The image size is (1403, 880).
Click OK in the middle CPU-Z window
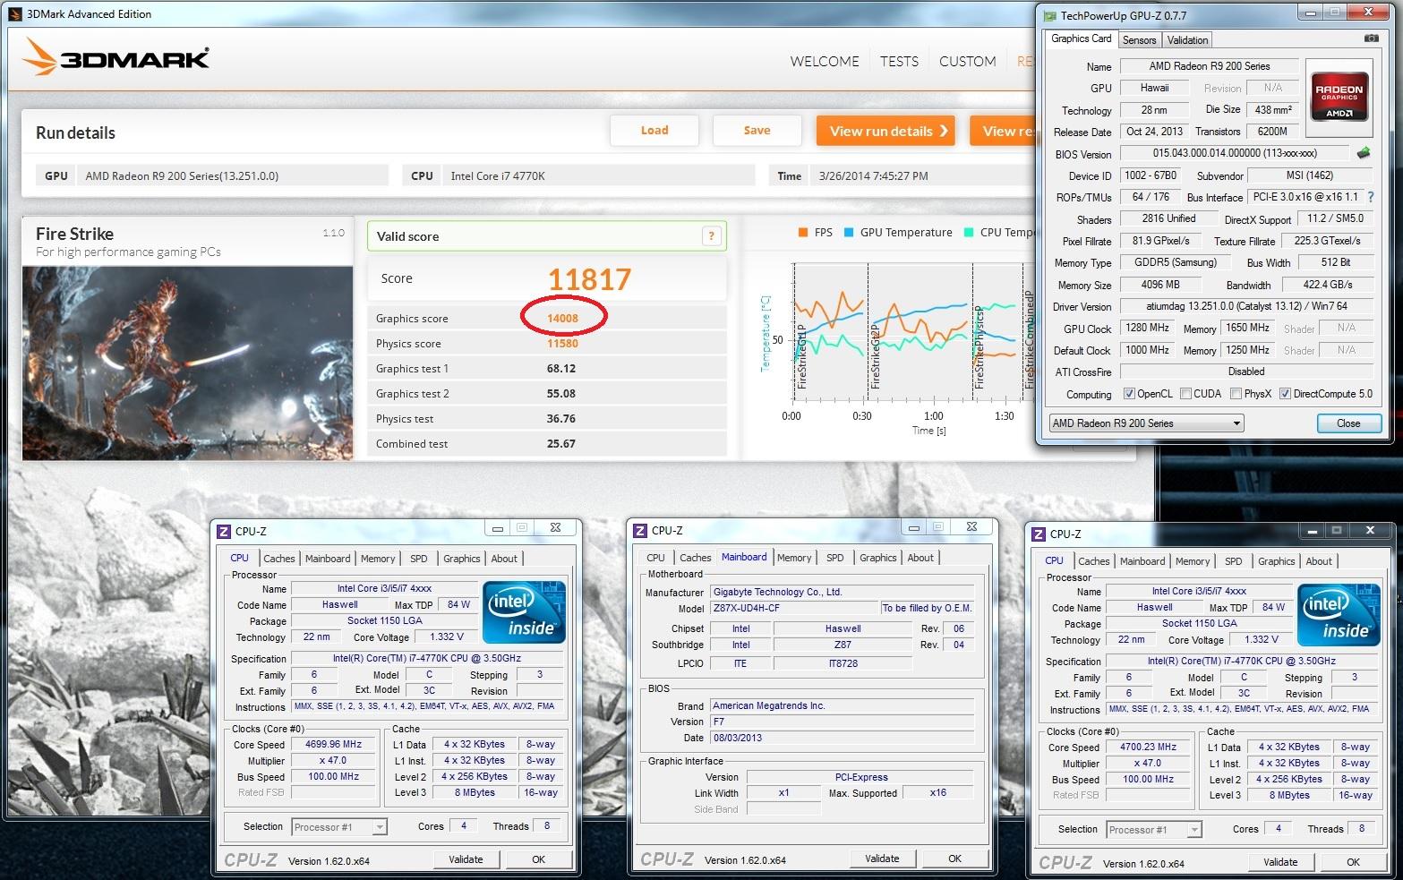(955, 859)
